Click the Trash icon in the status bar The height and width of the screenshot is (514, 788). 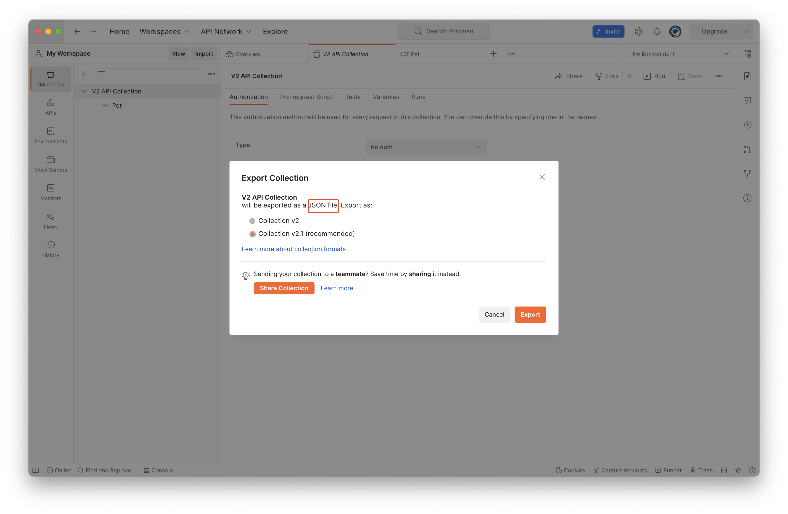[x=701, y=470]
